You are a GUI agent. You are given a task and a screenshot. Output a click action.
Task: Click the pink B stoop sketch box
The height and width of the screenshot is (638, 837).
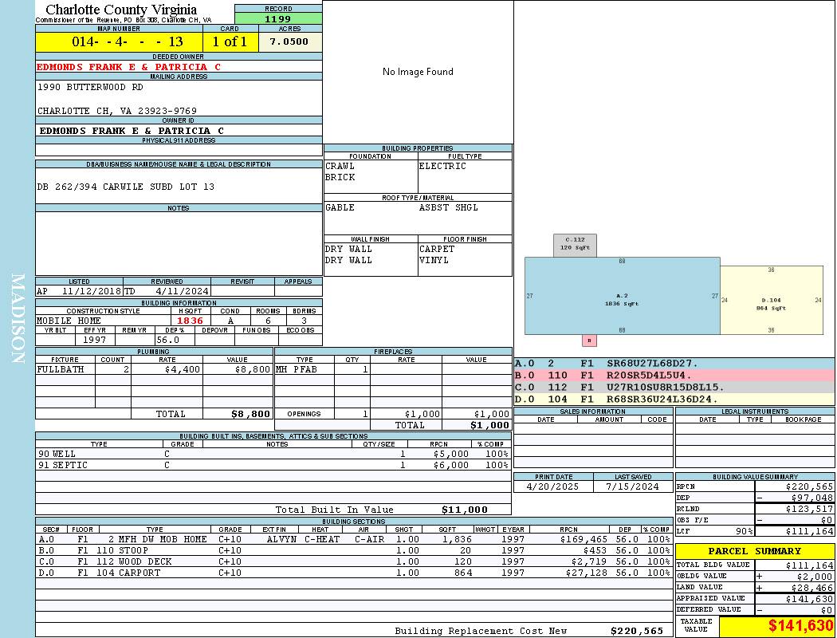pyautogui.click(x=589, y=341)
